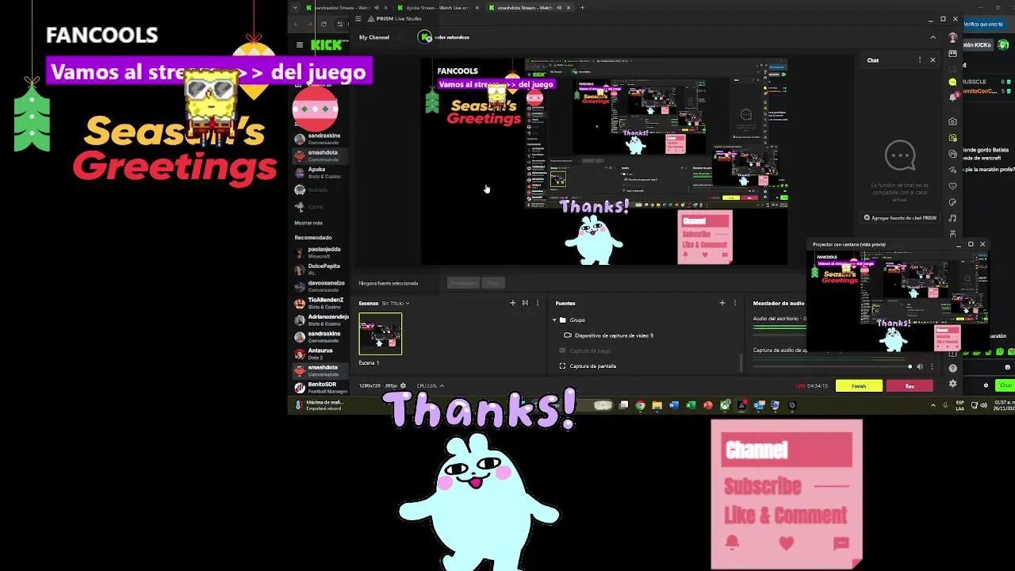Open Fuentes panel more options
This screenshot has height=571, width=1015.
pyautogui.click(x=734, y=303)
